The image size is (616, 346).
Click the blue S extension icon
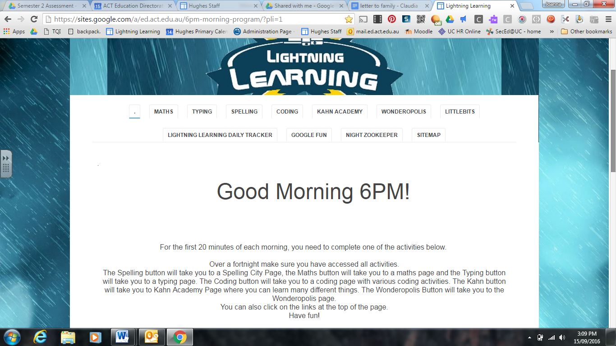[x=406, y=19]
